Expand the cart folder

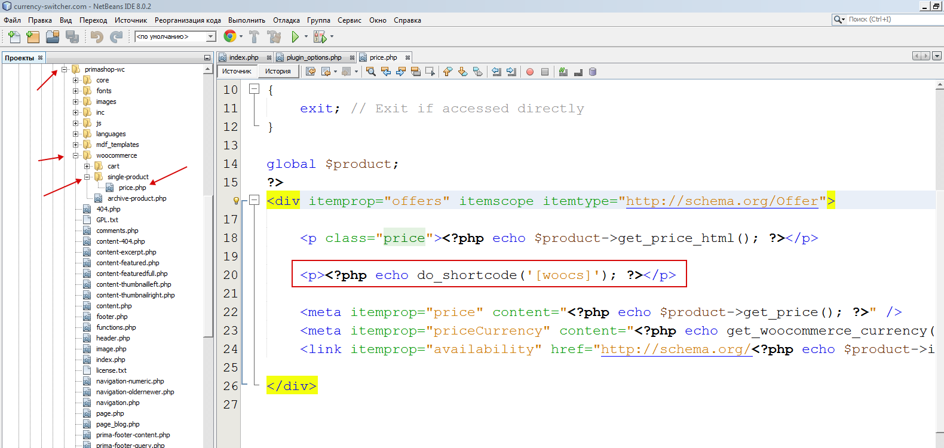pos(87,166)
